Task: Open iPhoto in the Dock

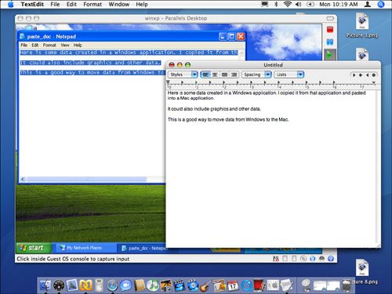Action: (165, 285)
